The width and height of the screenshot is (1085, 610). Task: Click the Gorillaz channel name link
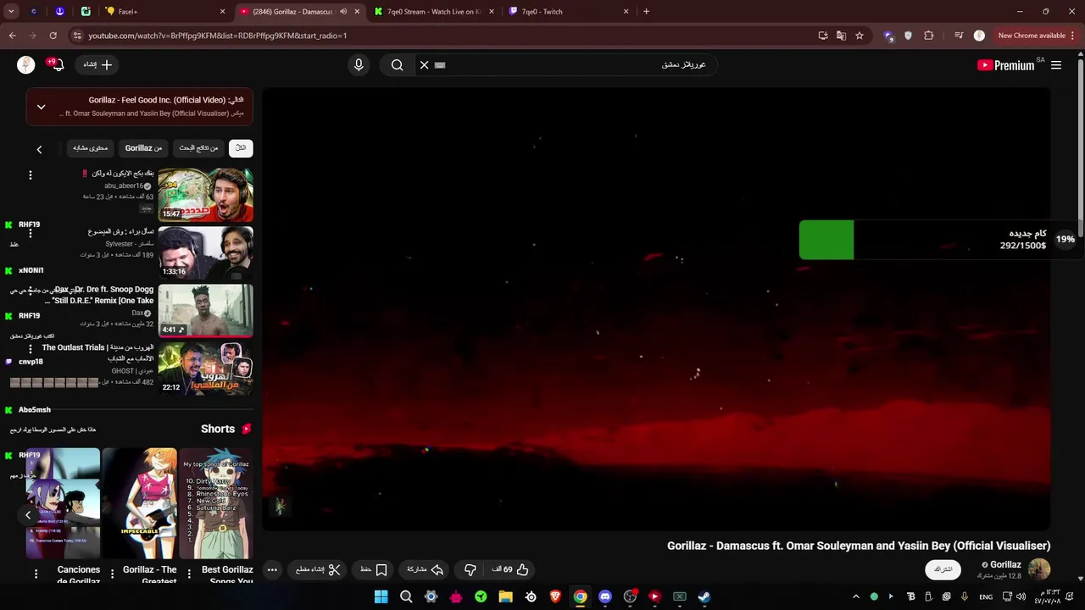coord(1005,564)
